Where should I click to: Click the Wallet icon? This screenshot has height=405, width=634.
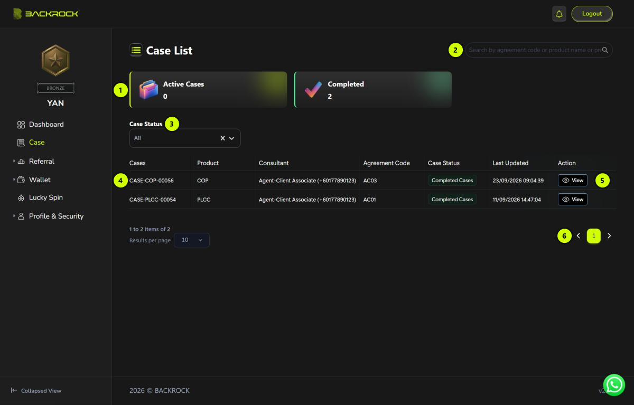pyautogui.click(x=21, y=180)
